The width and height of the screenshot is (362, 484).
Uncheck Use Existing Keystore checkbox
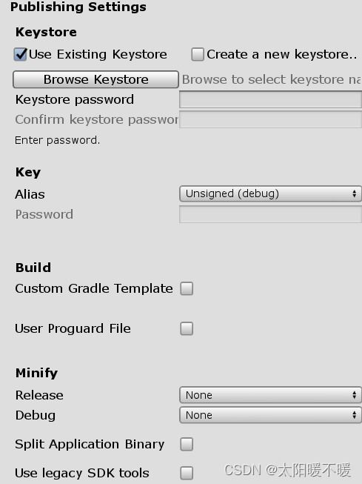click(21, 55)
